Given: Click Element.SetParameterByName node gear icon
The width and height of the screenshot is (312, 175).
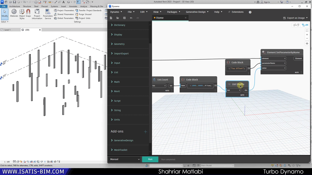Looking at the screenshot, I should click(264, 52).
